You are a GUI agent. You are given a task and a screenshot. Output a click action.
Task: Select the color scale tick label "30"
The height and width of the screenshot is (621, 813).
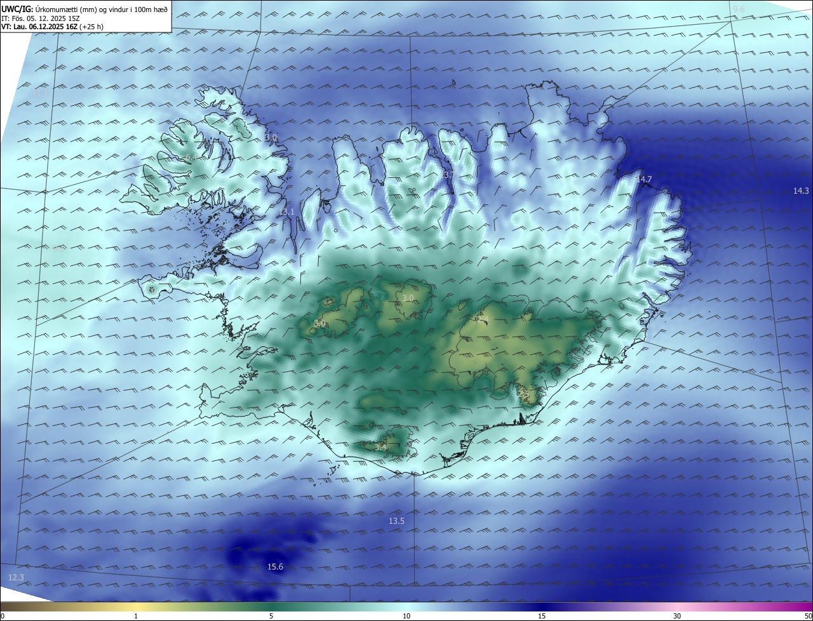[677, 616]
